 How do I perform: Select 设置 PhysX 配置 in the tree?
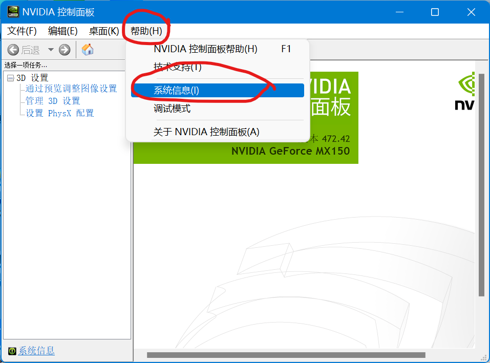tap(60, 113)
